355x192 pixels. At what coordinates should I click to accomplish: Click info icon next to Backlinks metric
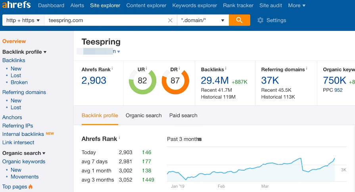click(226, 68)
